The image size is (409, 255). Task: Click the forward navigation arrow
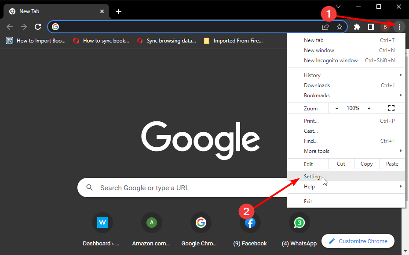(x=24, y=27)
